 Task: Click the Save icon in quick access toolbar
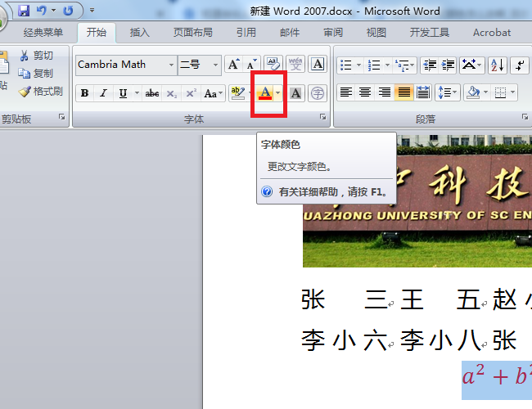(24, 11)
